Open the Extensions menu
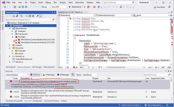Viewport: 174px width, 107px height. (x=80, y=3)
